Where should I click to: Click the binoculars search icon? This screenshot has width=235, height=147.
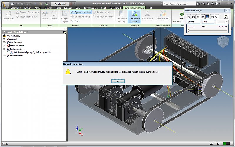coord(198,4)
